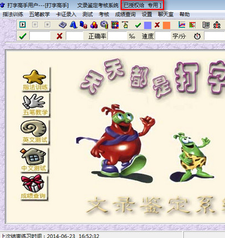Open the line chart statistics icon
225x238 pixels.
point(181,25)
